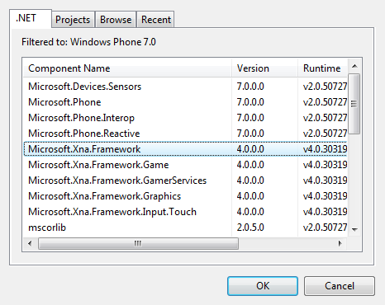Click the Cancel button

click(x=340, y=286)
